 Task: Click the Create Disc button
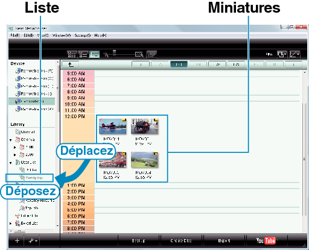181,240
